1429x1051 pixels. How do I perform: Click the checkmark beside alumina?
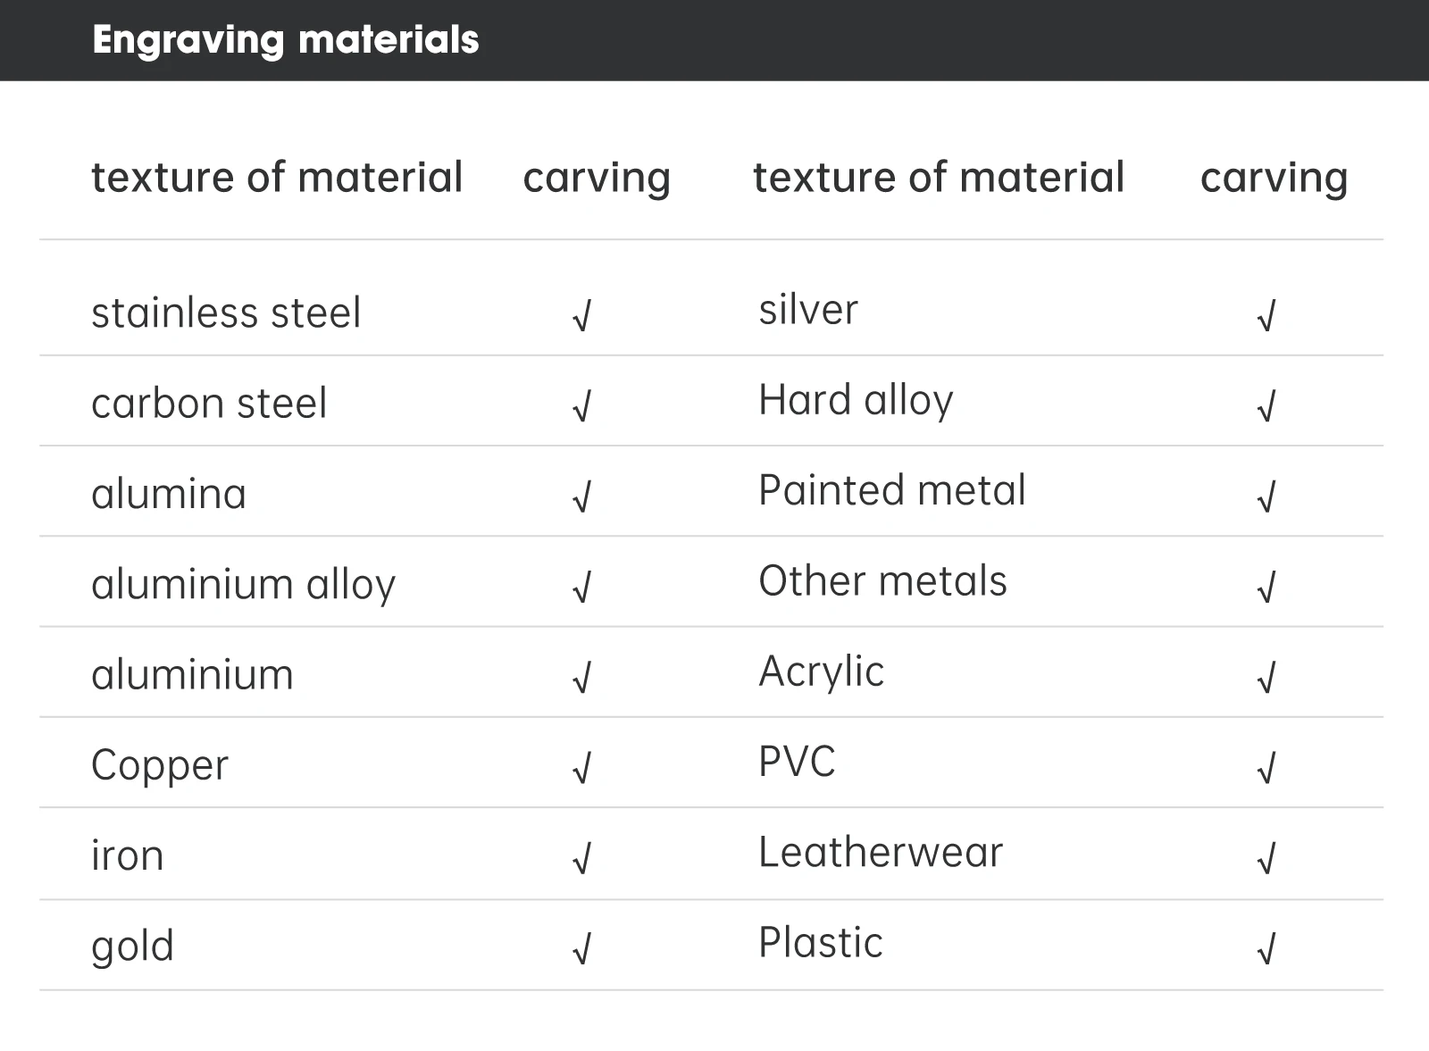pos(581,497)
